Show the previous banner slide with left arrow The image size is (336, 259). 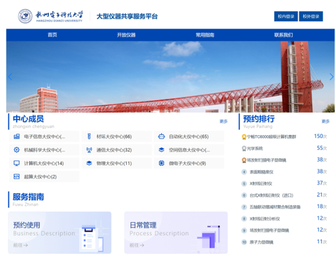9,77
